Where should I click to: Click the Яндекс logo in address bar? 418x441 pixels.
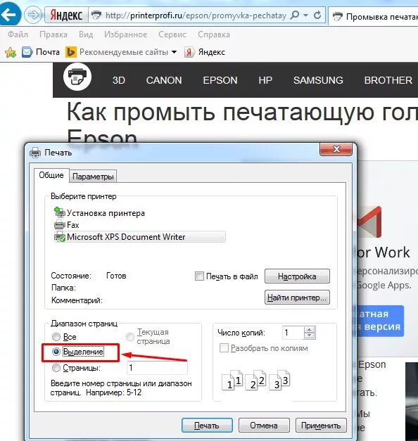(x=66, y=15)
